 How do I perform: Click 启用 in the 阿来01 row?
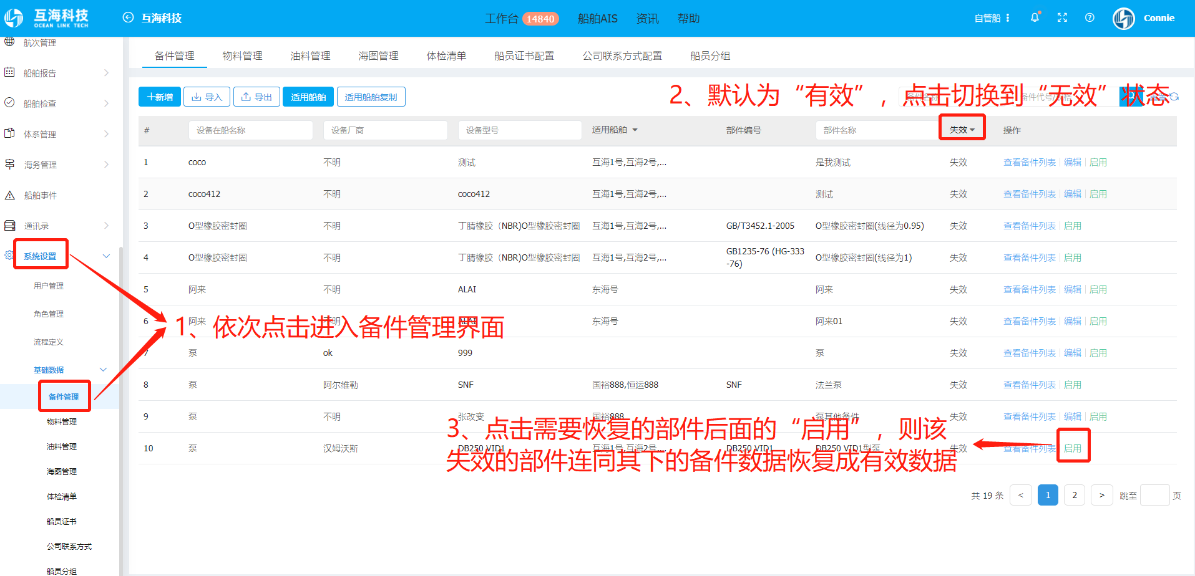click(1098, 321)
